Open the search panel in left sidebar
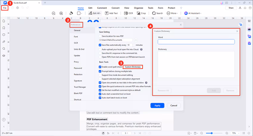This screenshot has width=253, height=136. coord(4,49)
